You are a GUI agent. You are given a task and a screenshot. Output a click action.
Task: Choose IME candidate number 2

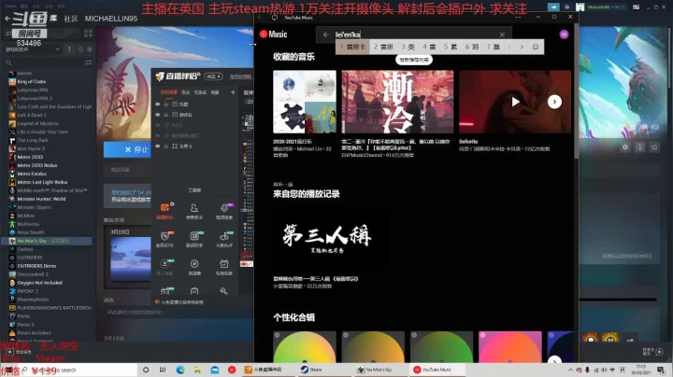coord(383,47)
